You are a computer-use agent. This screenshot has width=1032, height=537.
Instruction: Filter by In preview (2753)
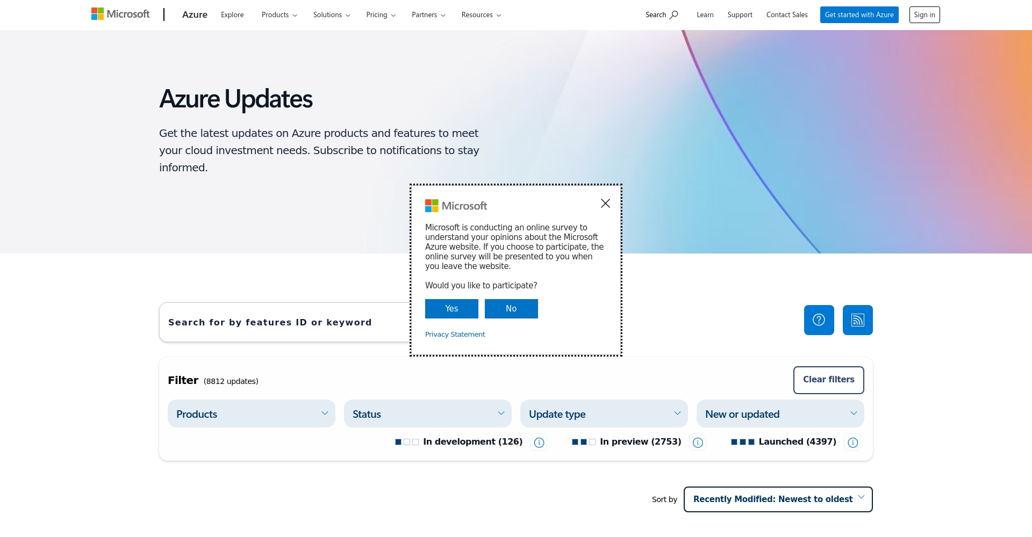click(x=627, y=442)
